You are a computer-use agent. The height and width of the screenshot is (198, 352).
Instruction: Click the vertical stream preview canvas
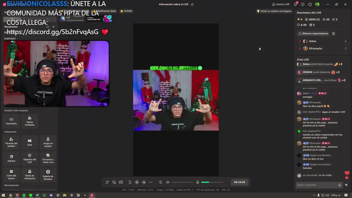point(176,100)
